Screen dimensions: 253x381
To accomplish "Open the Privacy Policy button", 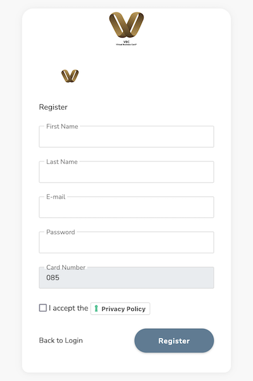I will [120, 309].
